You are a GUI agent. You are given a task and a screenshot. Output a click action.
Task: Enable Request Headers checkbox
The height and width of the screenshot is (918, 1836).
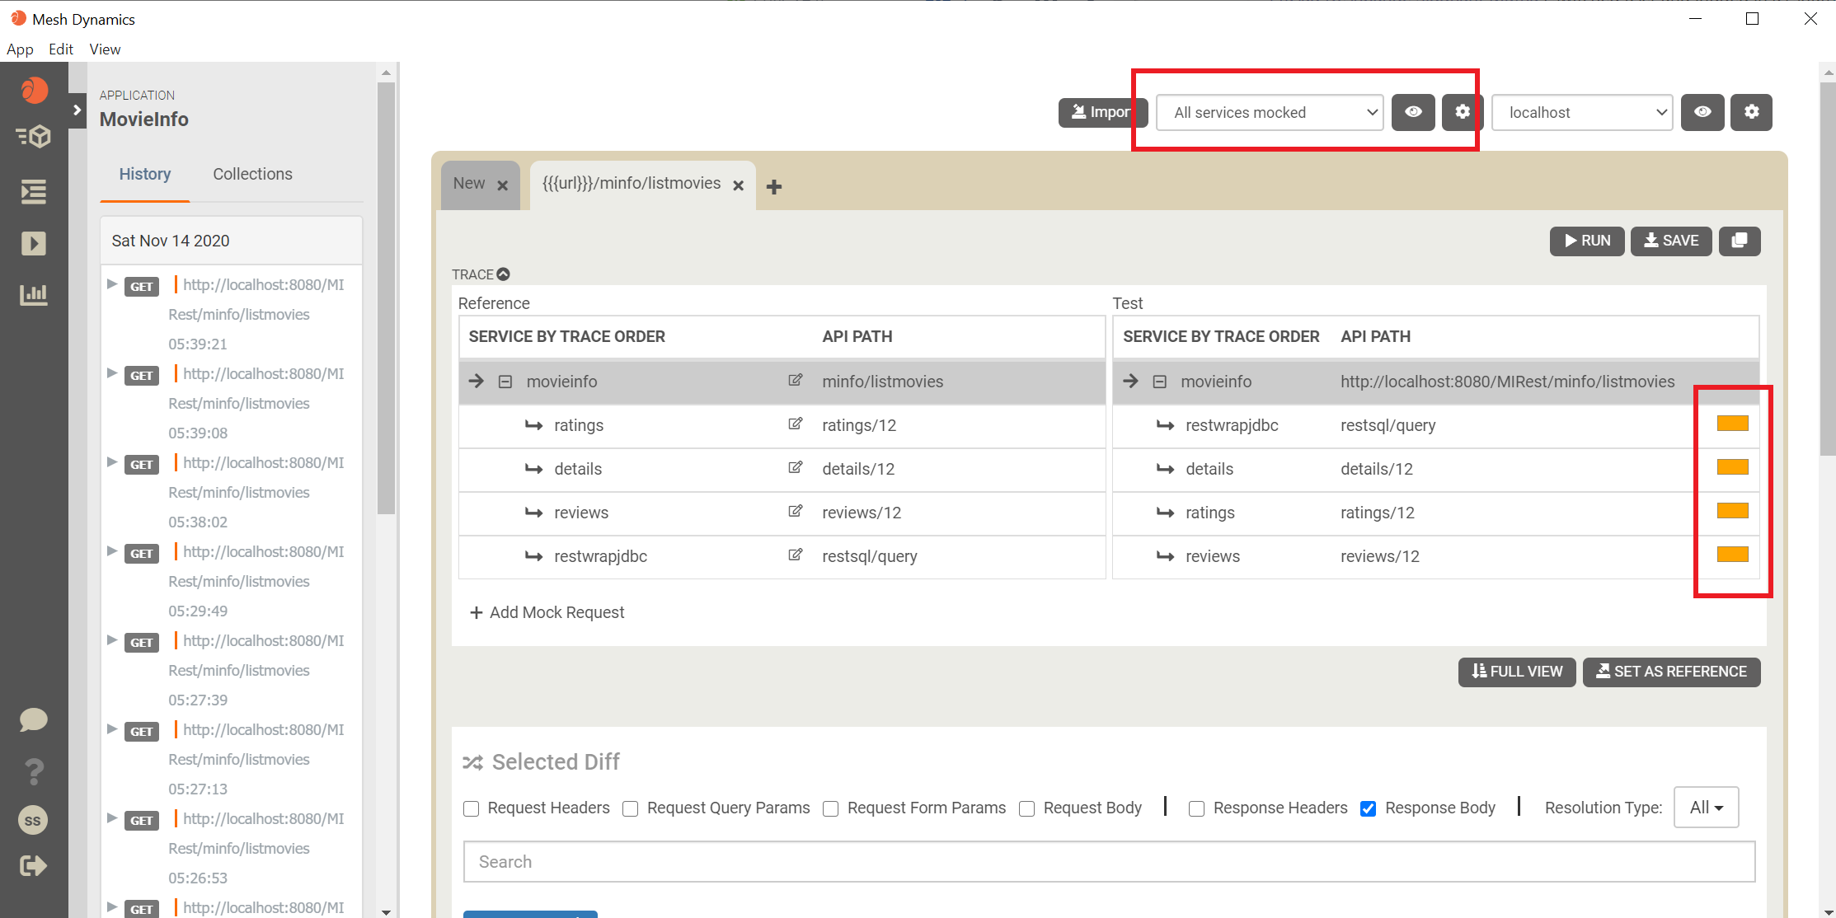tap(472, 808)
